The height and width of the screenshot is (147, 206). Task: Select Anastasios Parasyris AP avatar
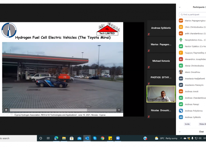(x=181, y=85)
